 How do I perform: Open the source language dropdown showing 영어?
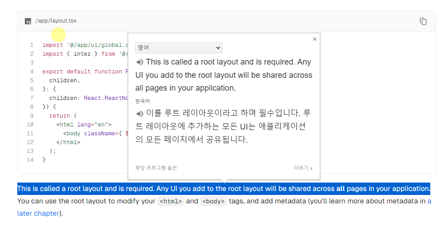tap(179, 48)
